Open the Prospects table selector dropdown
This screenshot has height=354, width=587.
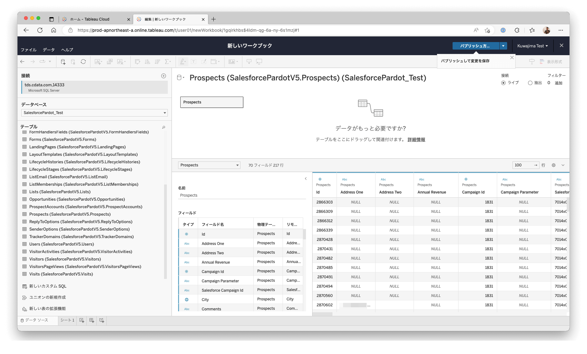pyautogui.click(x=209, y=165)
